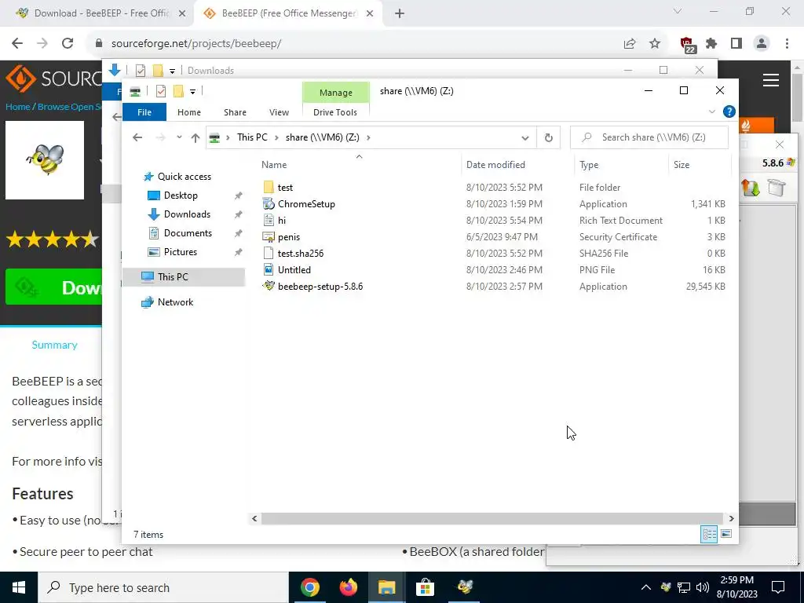Open the test folder icon

tap(269, 187)
